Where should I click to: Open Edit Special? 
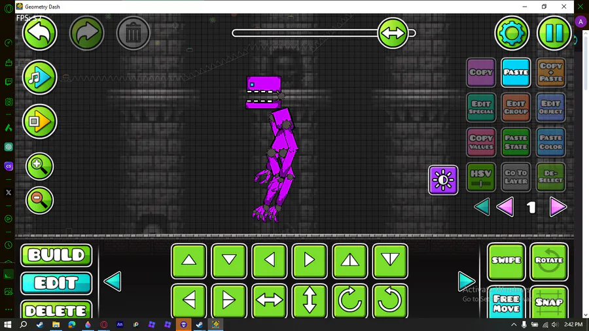point(481,108)
